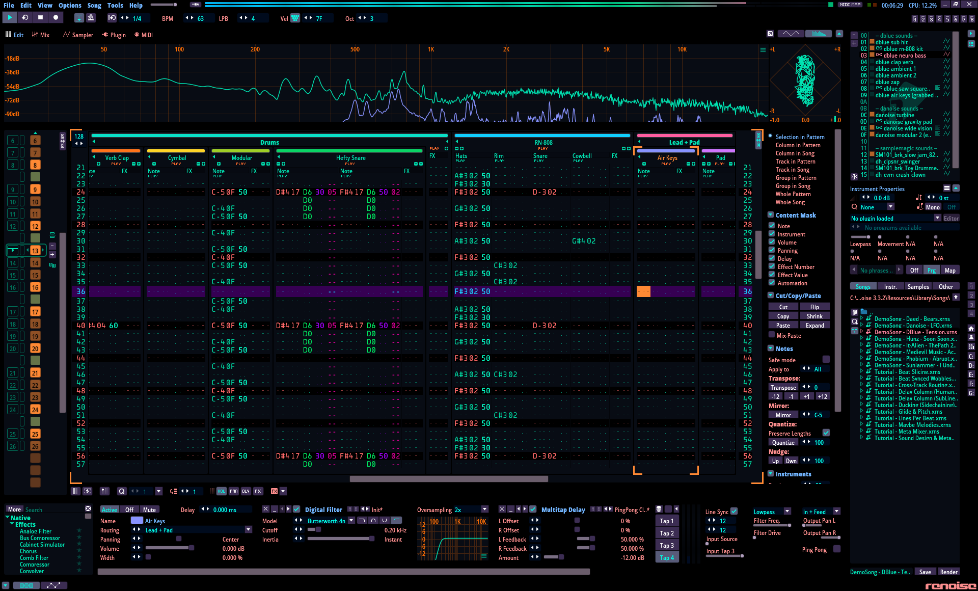Open the No plugin loaded dropdown
This screenshot has width=978, height=591.
point(937,218)
